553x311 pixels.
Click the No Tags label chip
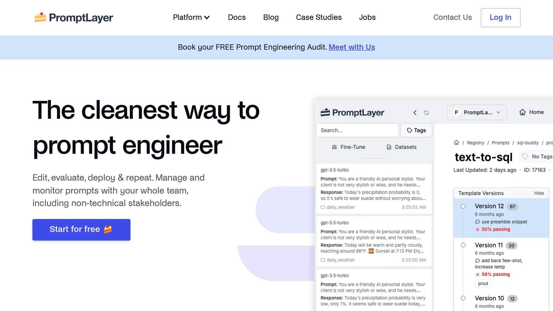(x=537, y=157)
